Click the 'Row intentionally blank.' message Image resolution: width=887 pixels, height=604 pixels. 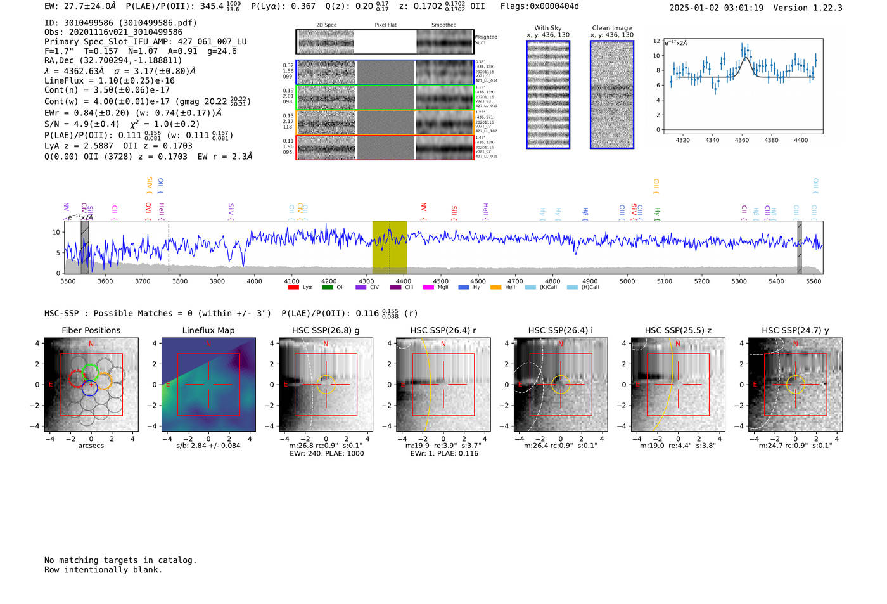click(103, 570)
